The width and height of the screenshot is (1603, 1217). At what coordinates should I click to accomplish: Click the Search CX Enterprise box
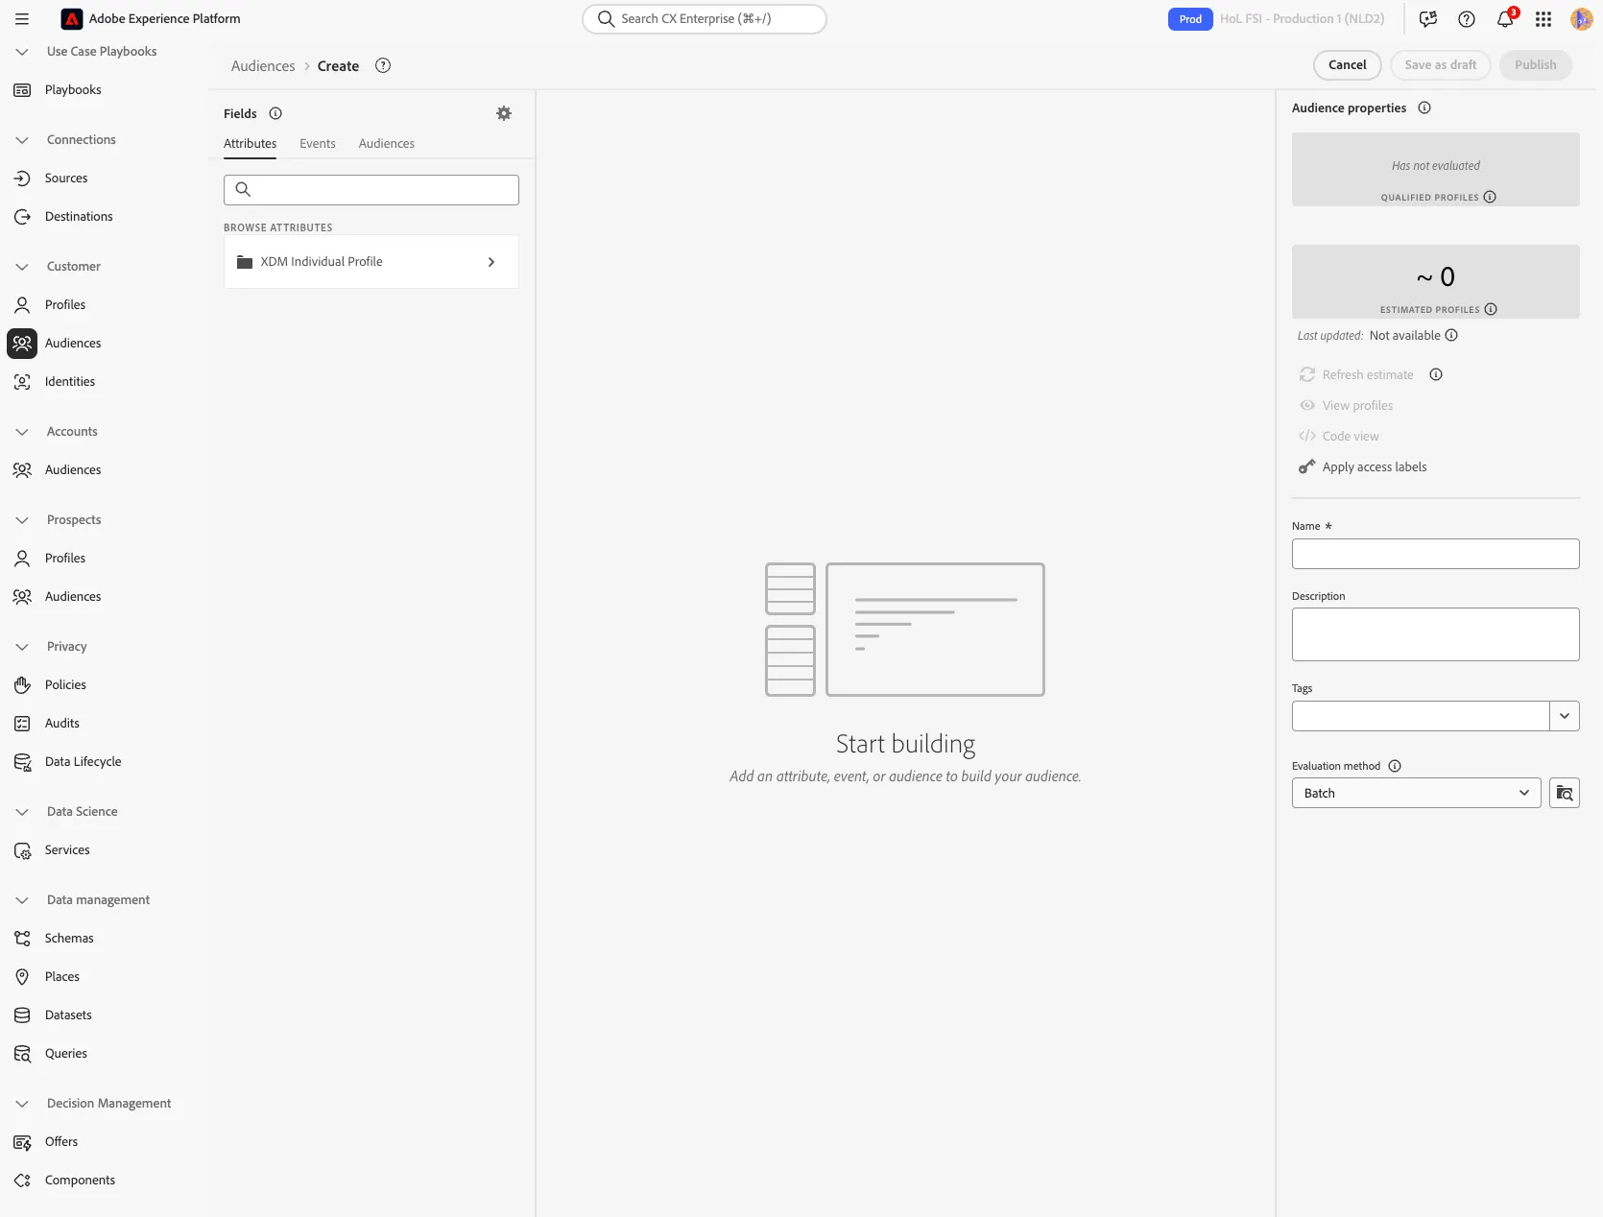(705, 19)
